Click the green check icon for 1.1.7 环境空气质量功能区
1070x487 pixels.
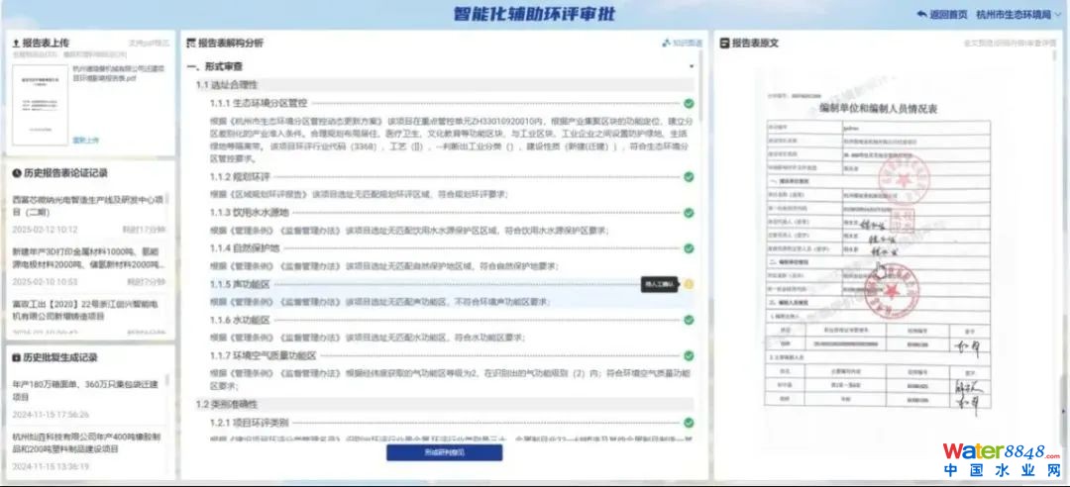689,356
